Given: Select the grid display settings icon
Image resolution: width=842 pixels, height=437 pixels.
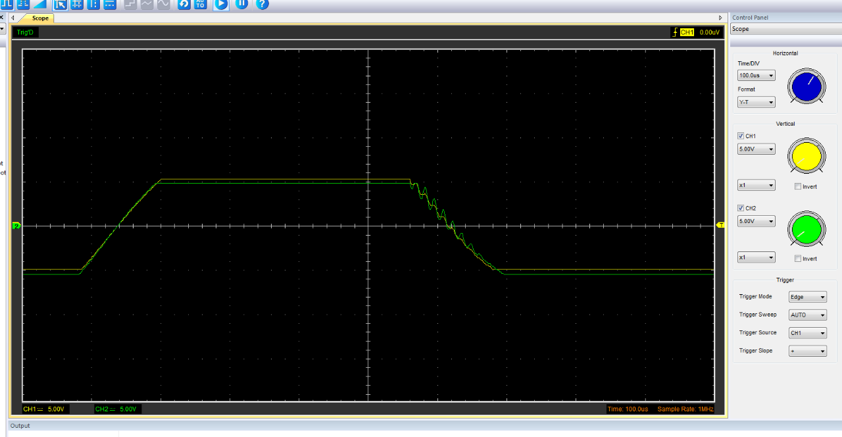Looking at the screenshot, I should point(76,5).
